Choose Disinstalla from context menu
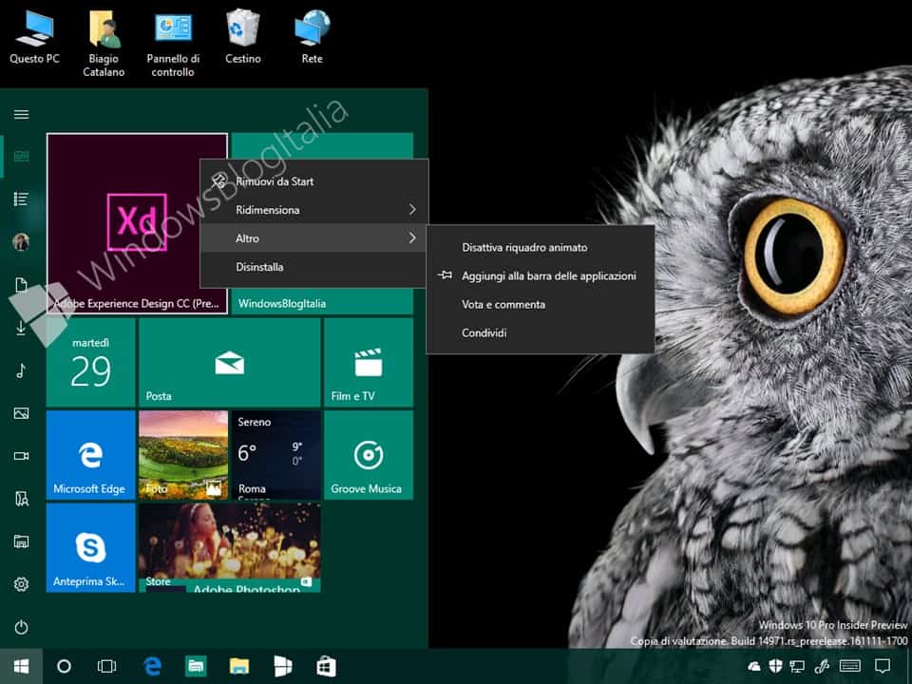 (x=314, y=267)
